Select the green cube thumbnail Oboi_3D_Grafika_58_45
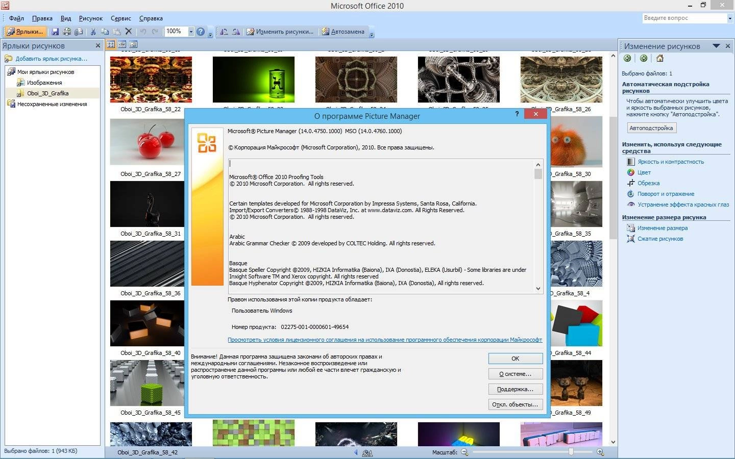The height and width of the screenshot is (459, 735). pos(147,383)
